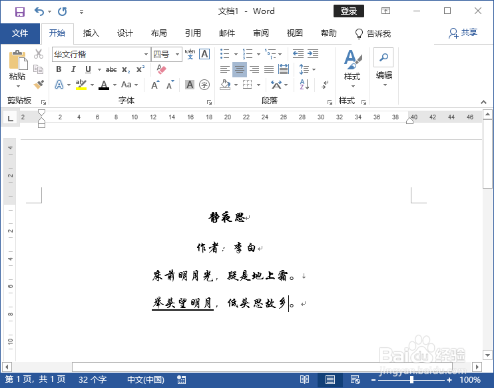Switch to the 引用 (References) tab
This screenshot has height=388, width=494.
[x=193, y=33]
